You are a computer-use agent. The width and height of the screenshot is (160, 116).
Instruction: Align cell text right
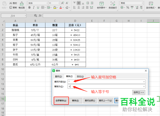[83, 8]
